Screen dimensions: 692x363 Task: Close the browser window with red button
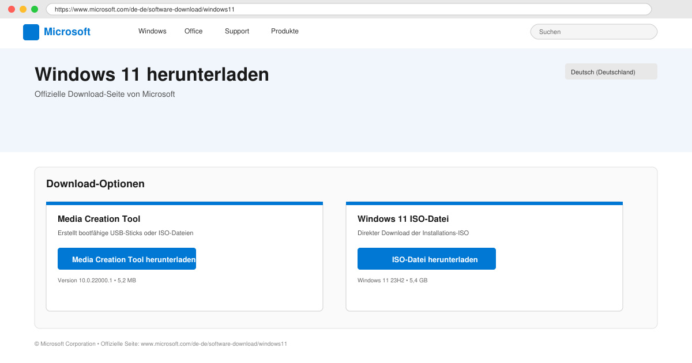12,9
